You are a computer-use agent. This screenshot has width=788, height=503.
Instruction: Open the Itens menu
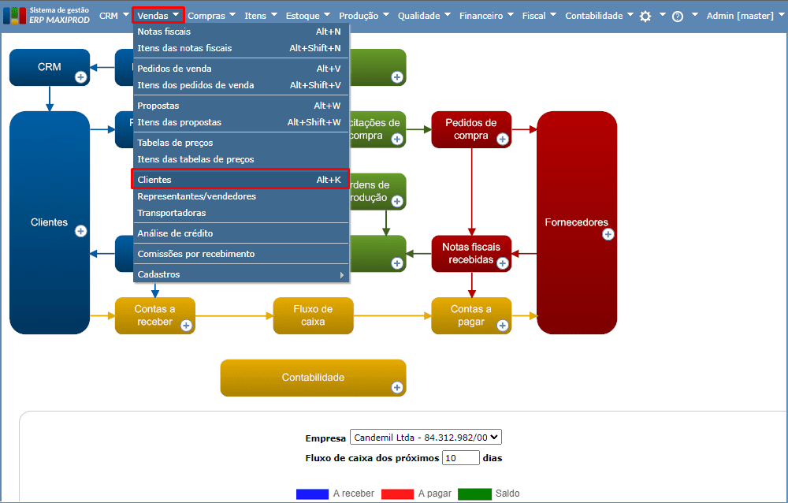coord(261,16)
